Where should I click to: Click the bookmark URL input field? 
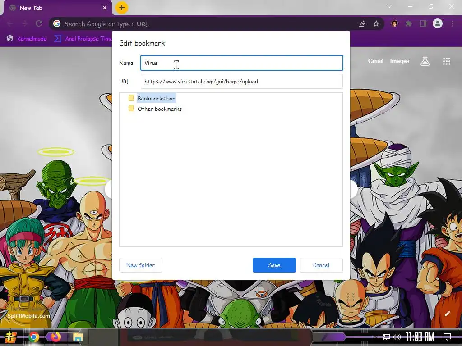point(242,81)
